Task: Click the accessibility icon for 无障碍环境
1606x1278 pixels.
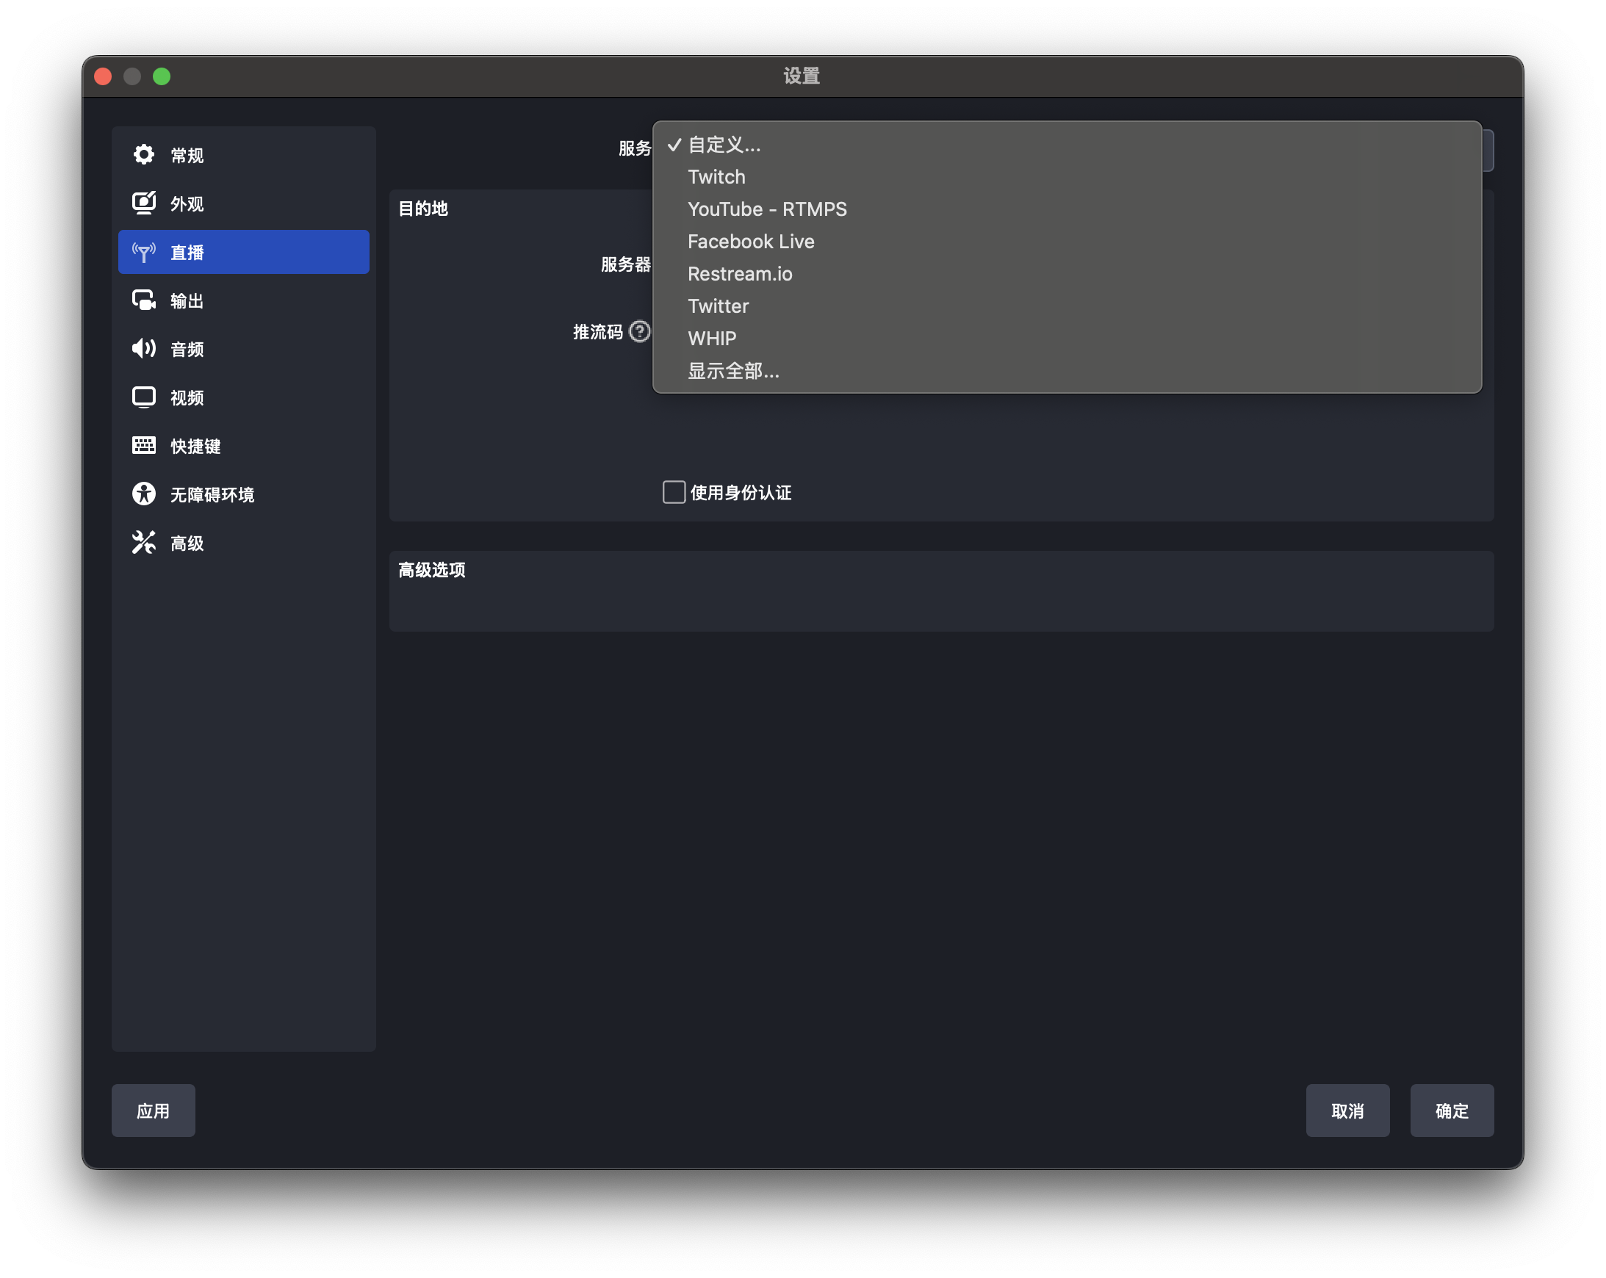Action: [x=144, y=494]
